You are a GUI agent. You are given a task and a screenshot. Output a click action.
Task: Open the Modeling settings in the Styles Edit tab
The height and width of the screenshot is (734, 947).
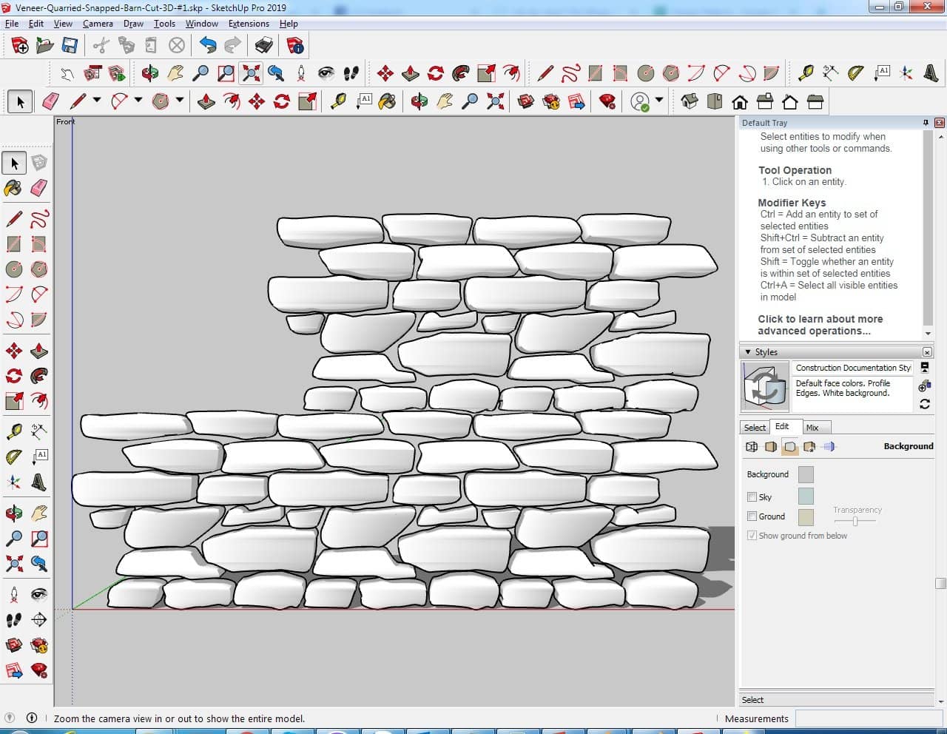pyautogui.click(x=829, y=446)
